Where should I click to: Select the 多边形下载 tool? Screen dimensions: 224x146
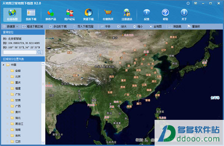pos(58,27)
